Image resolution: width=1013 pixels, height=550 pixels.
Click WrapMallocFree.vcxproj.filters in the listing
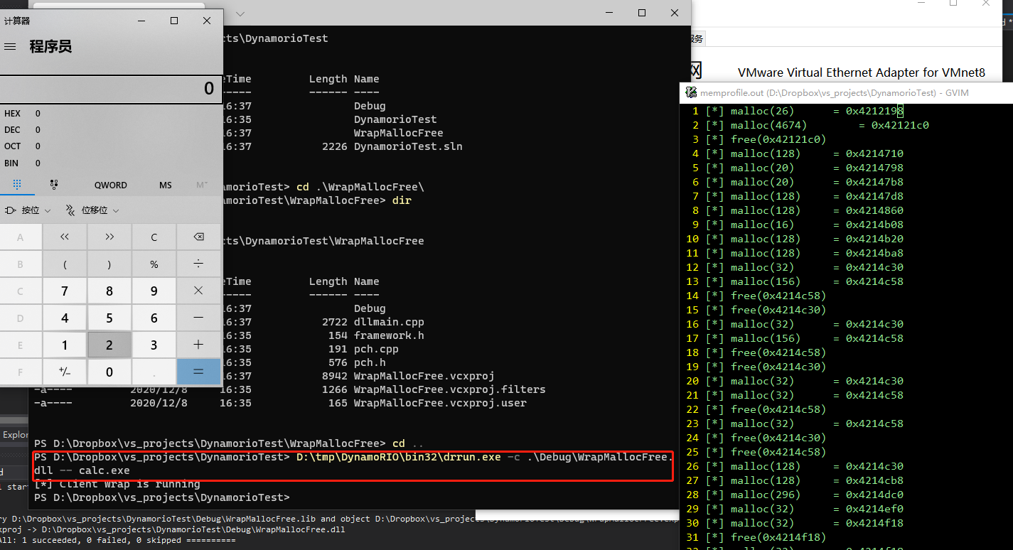(x=450, y=389)
